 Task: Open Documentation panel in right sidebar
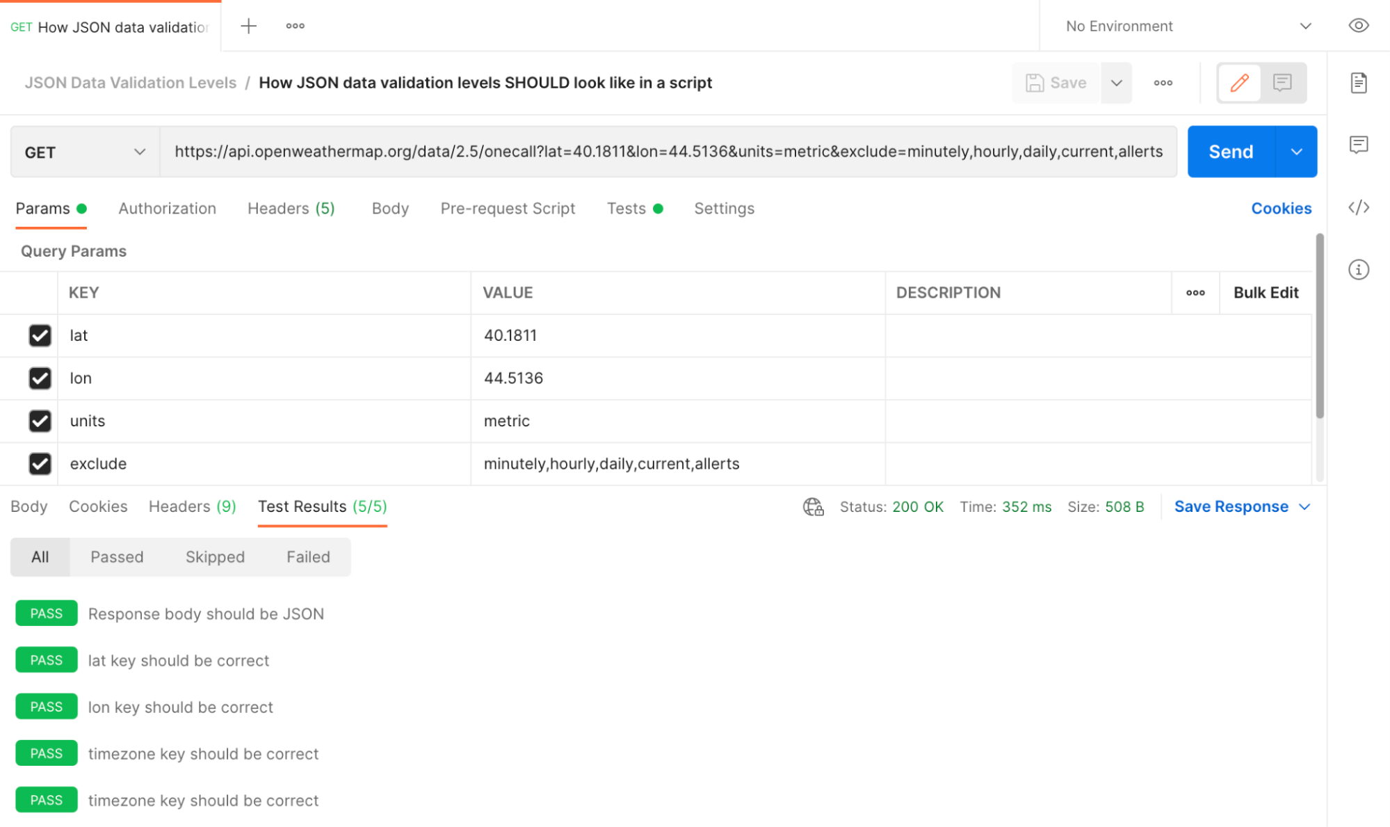coord(1358,83)
